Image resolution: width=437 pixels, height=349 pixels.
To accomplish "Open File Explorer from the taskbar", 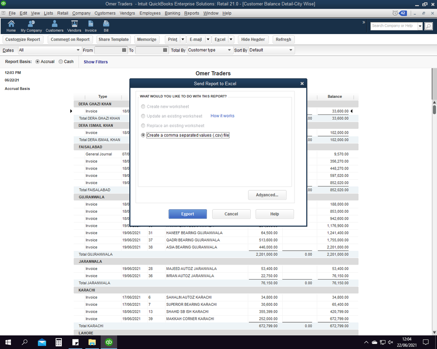I will 92,342.
